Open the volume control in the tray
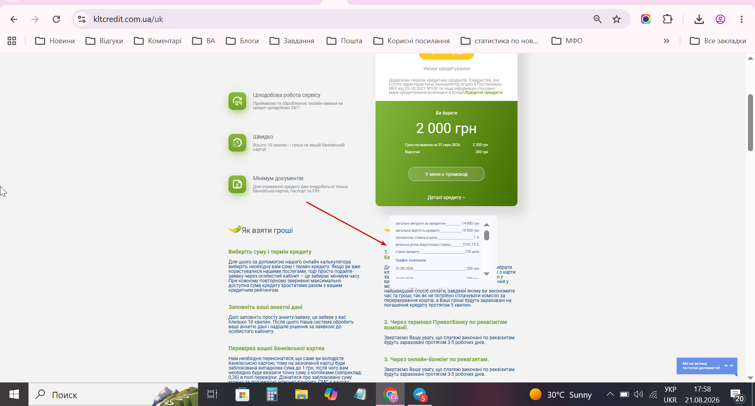 (639, 395)
